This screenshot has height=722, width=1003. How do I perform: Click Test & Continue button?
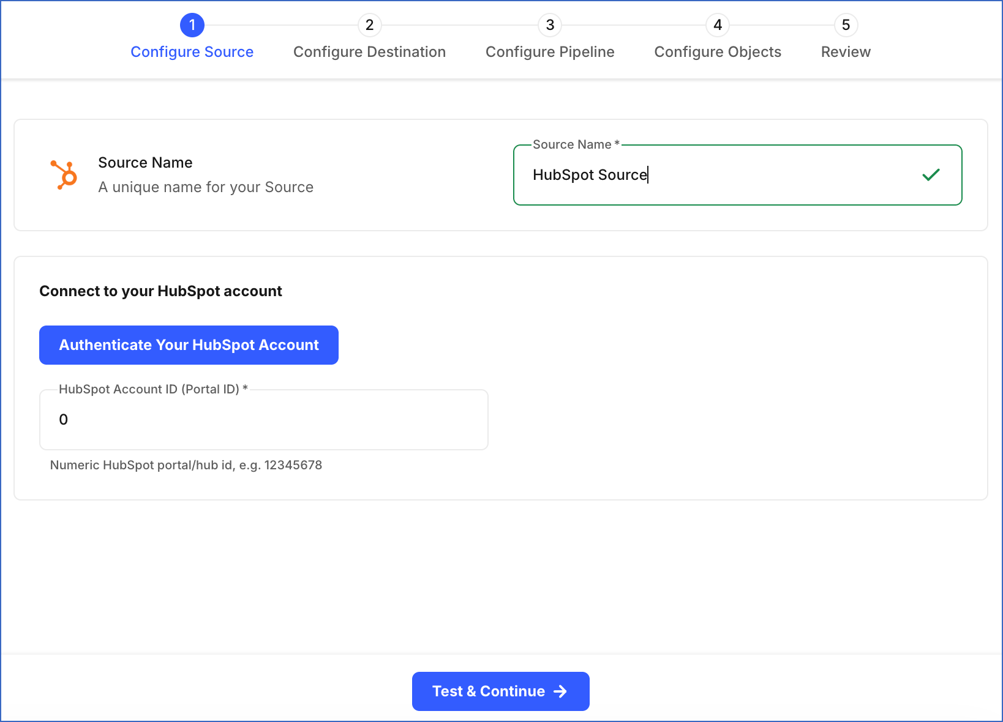point(501,691)
